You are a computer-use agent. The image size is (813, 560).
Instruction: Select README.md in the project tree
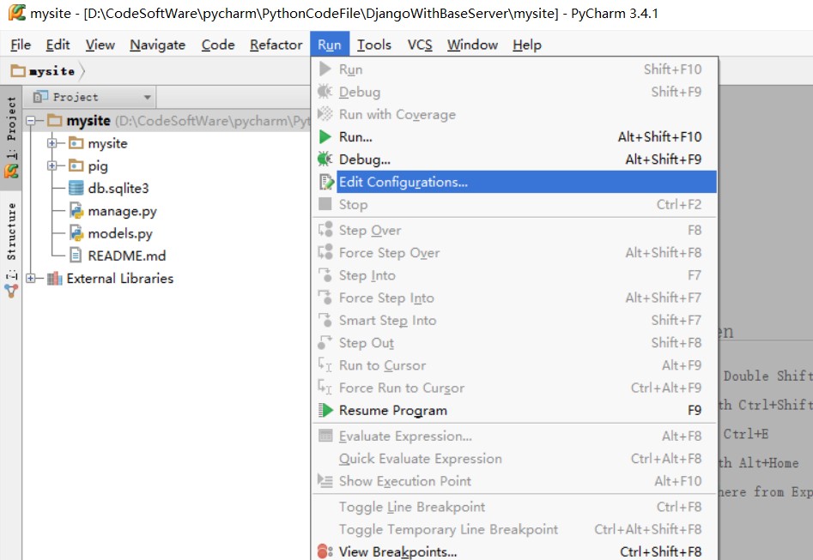pos(127,256)
